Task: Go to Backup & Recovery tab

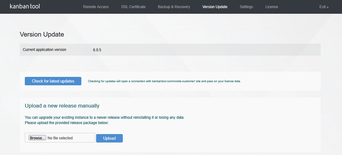Action: [x=174, y=7]
